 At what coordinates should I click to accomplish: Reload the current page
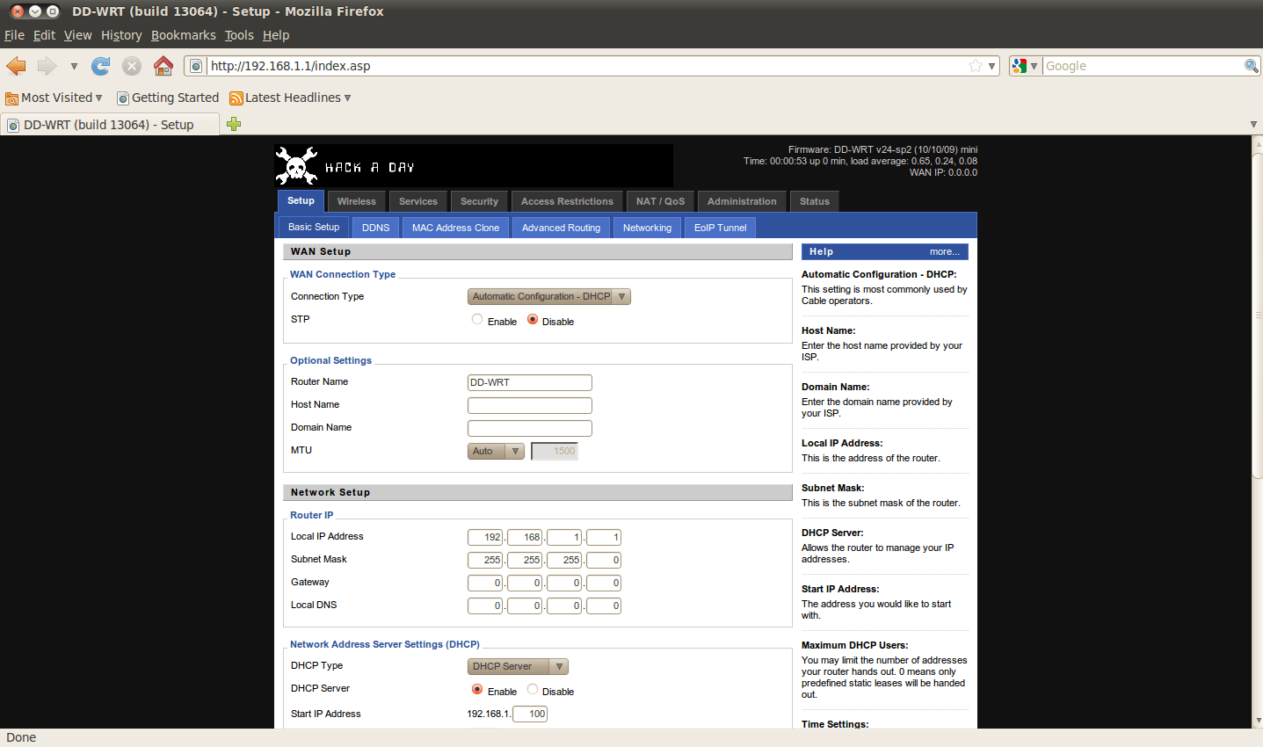pyautogui.click(x=101, y=66)
